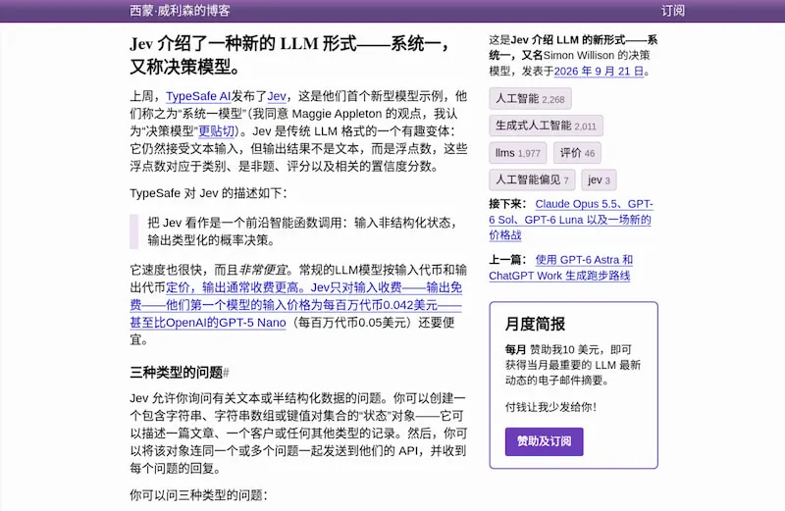Click the text TypeSafe 对 Jev 的描述如下
The width and height of the screenshot is (785, 511).
click(208, 193)
